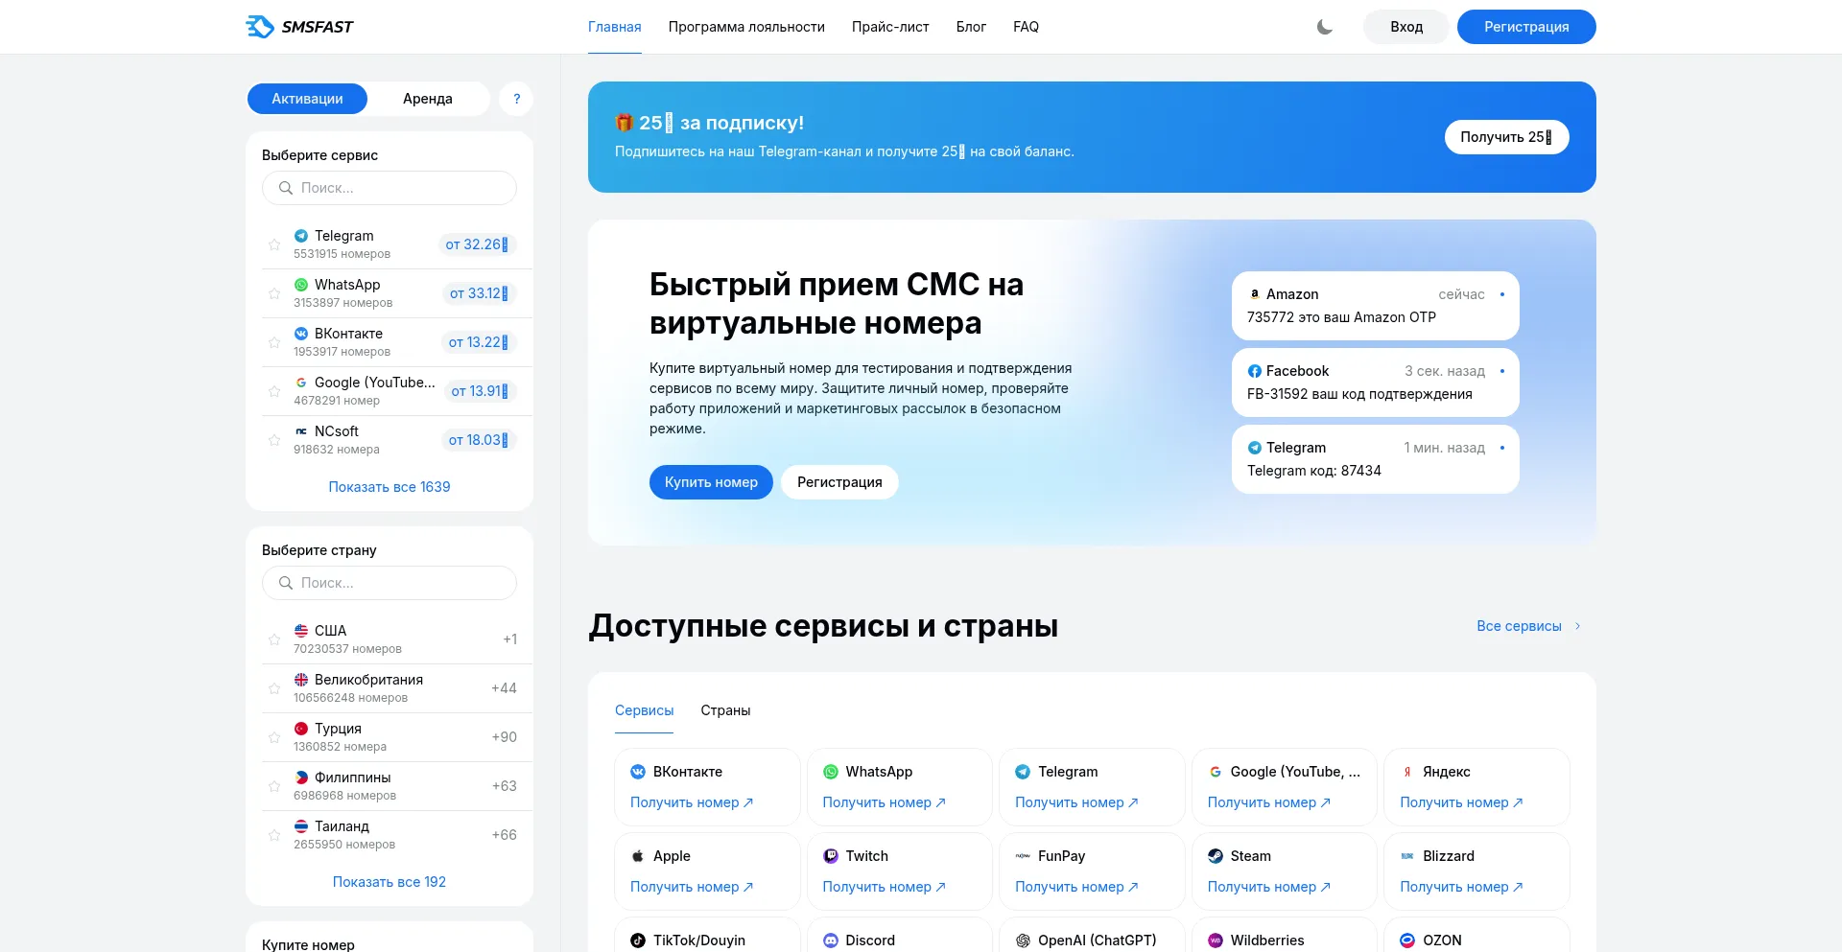The width and height of the screenshot is (1842, 952).
Task: Switch to the Страны tab
Action: [725, 710]
